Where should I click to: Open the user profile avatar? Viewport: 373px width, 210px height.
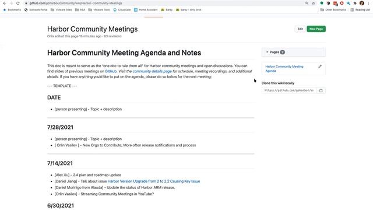[x=362, y=3]
